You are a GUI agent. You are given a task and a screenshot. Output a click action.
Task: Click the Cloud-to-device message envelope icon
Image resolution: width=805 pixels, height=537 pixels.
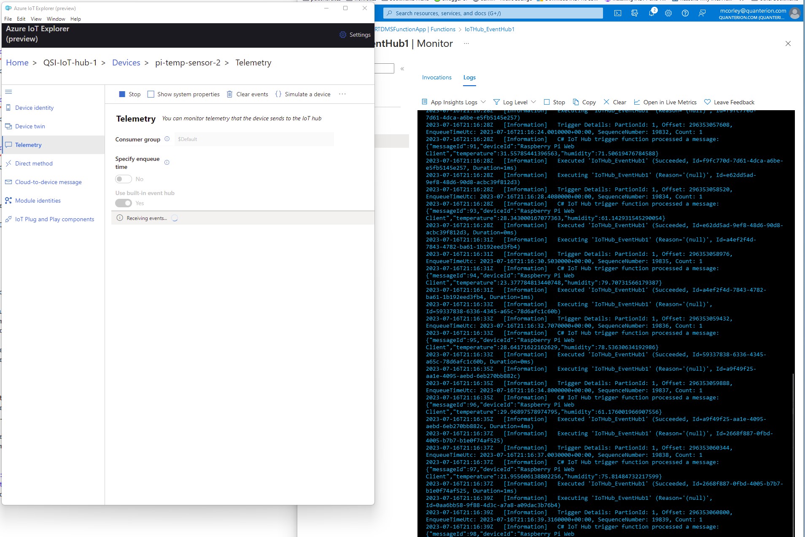[x=8, y=182]
